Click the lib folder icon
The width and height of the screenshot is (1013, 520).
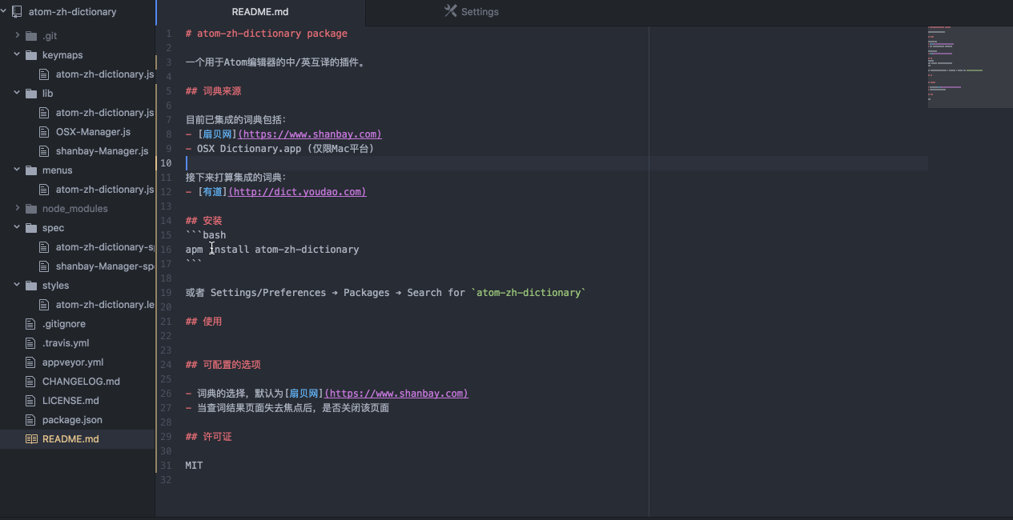(31, 94)
